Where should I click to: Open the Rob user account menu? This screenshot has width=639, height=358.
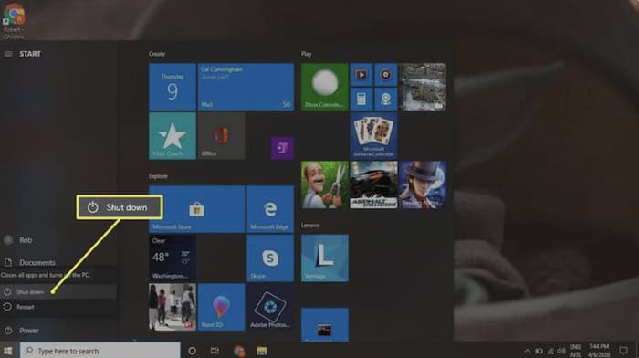(58, 240)
